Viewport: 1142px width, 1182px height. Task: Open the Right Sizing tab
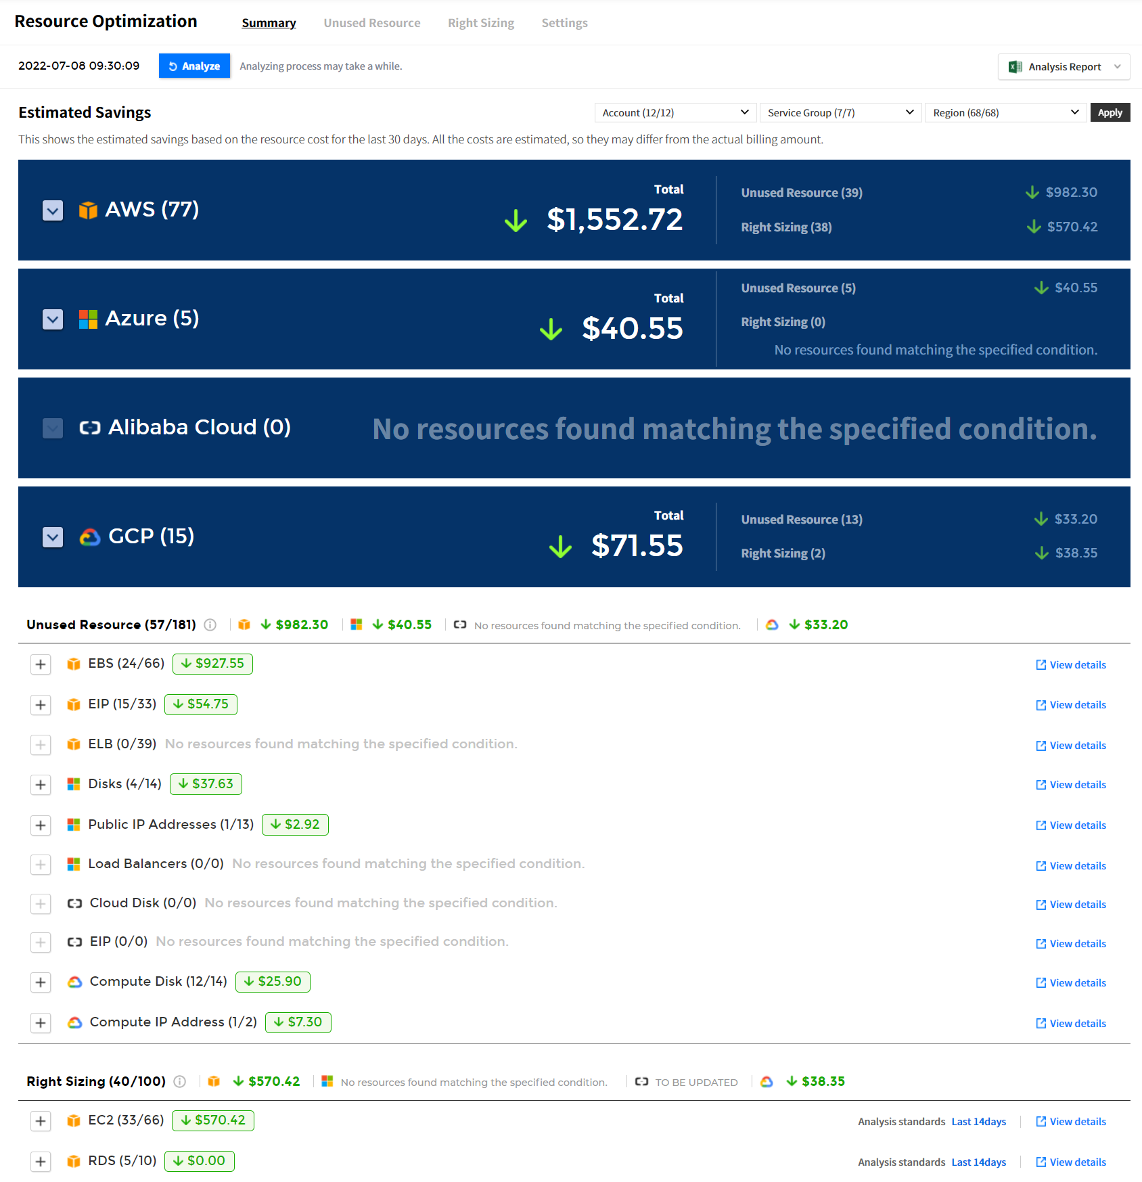point(480,23)
